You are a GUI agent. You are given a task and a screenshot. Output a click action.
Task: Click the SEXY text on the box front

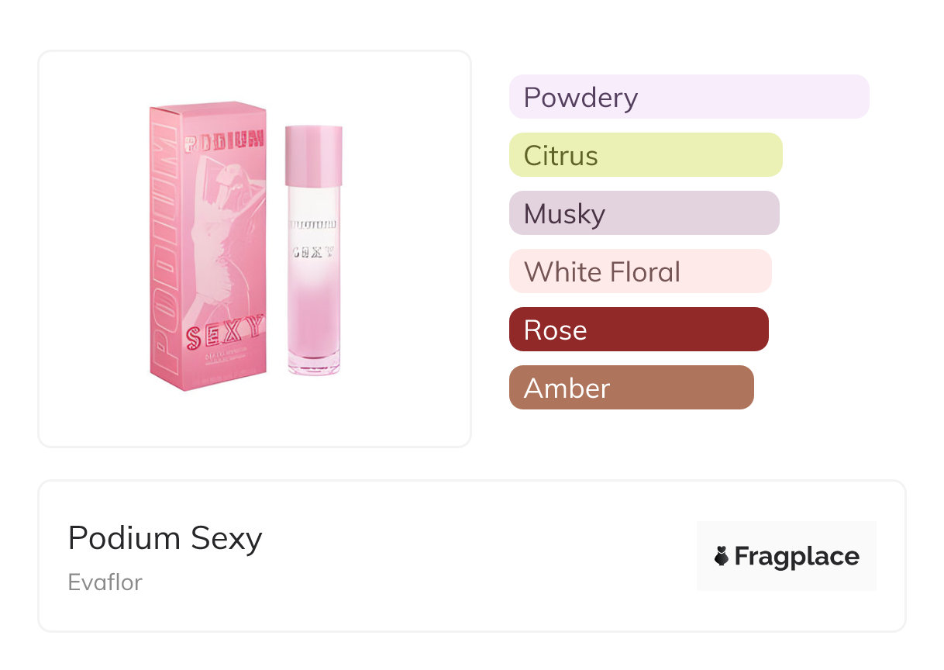click(226, 332)
